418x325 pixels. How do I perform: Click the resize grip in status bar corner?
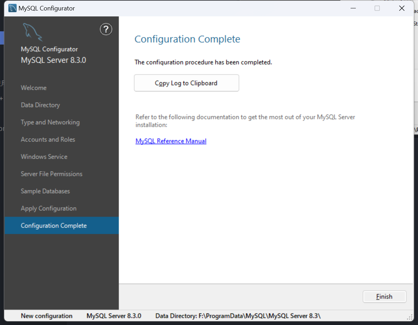[410, 317]
